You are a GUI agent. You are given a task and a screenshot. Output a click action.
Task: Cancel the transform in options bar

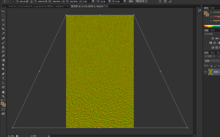(165, 2)
